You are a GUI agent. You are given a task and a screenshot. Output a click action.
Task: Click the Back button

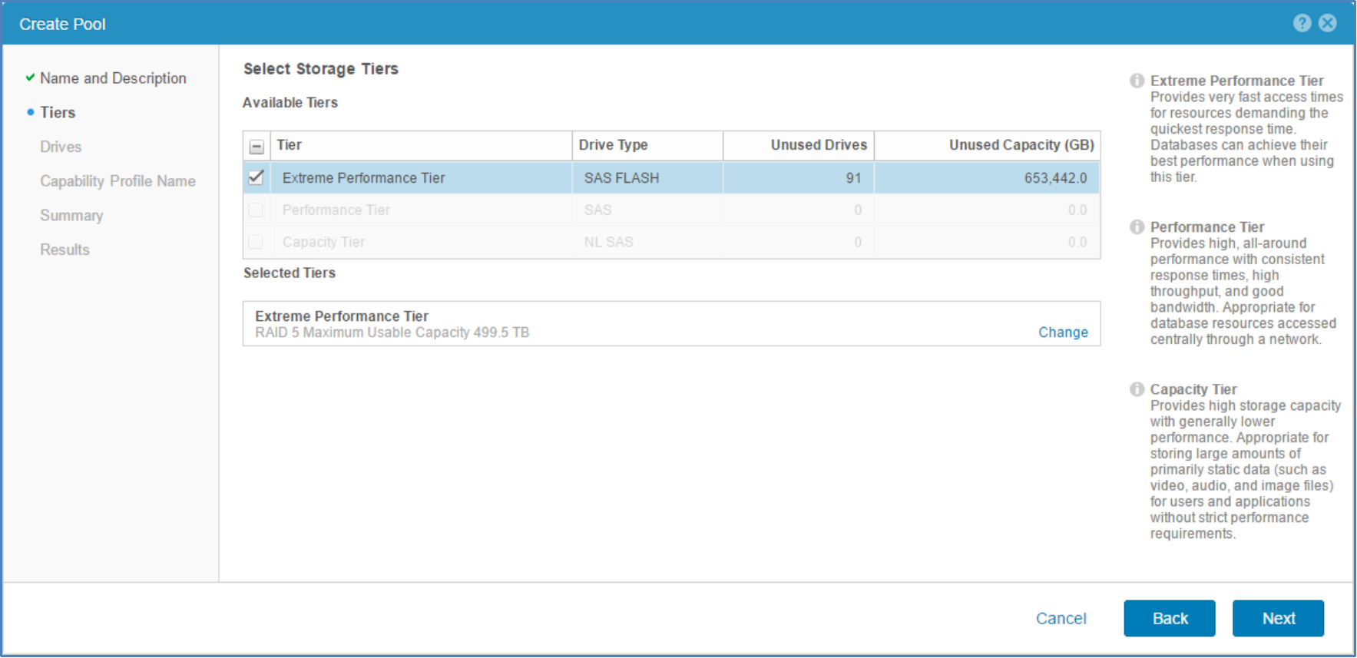coord(1170,618)
